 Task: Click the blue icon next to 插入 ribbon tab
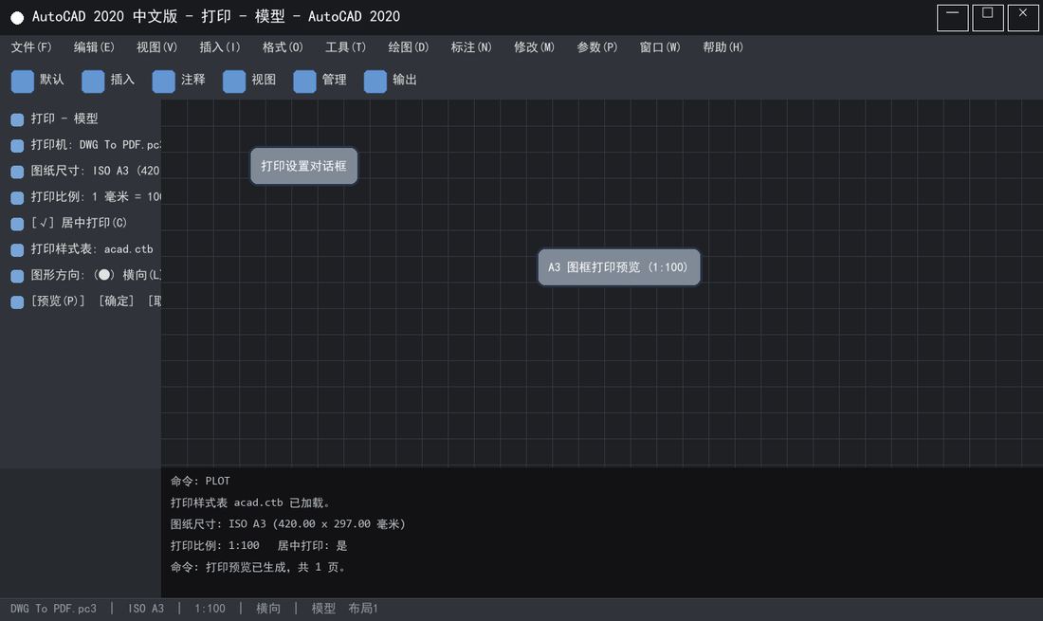point(93,82)
